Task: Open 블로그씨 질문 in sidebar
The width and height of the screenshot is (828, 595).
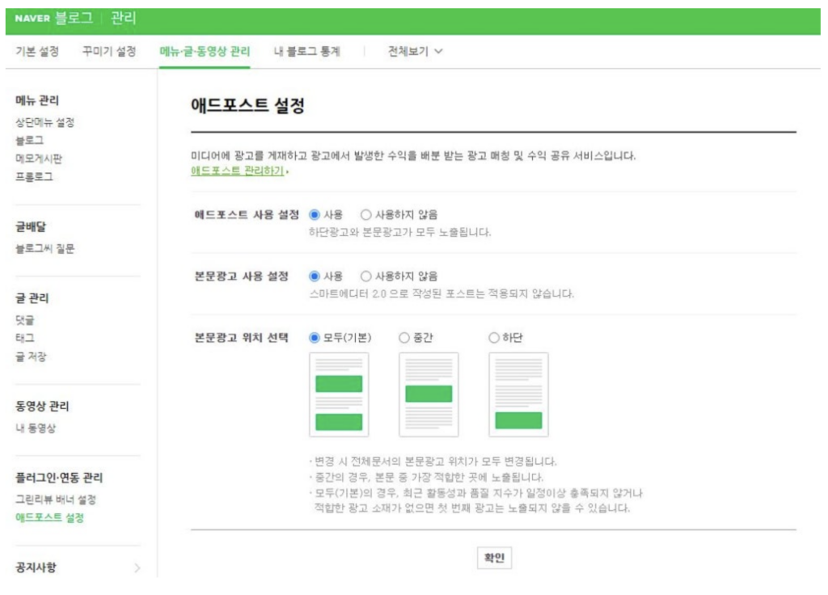Action: coord(45,249)
